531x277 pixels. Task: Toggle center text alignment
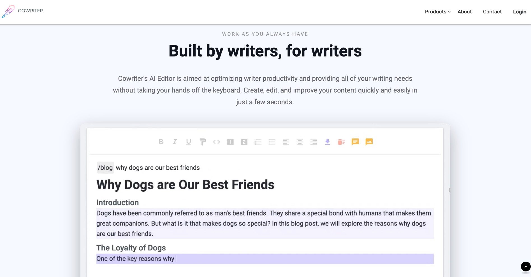(x=300, y=142)
